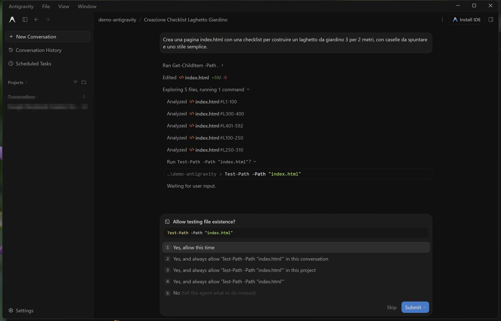Toggle the left sidebar panel icon
Image resolution: width=501 pixels, height=321 pixels.
click(25, 20)
